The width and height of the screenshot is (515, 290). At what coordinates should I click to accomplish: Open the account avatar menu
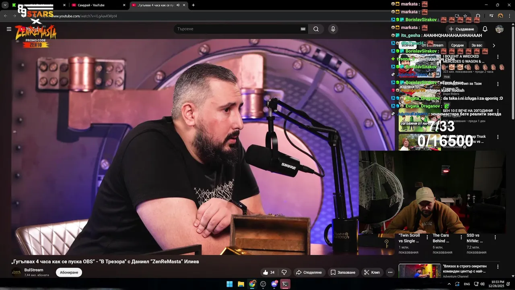[499, 29]
